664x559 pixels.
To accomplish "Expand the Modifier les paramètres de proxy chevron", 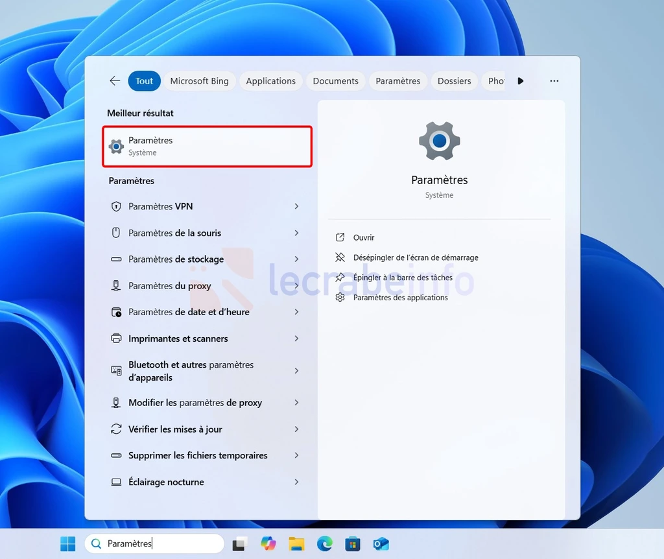I will tap(296, 402).
